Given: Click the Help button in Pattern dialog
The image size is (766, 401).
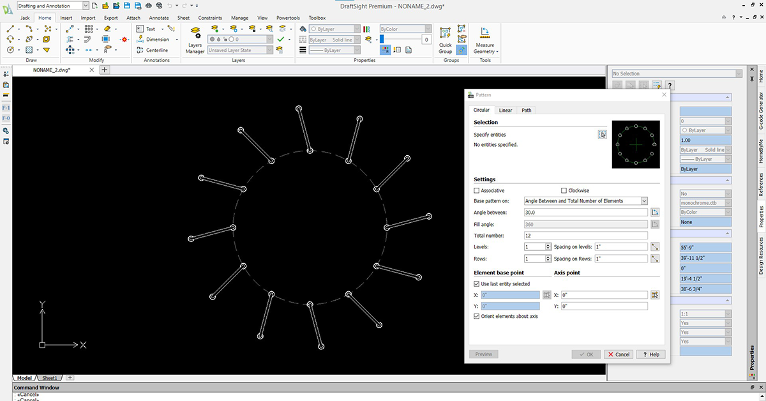Looking at the screenshot, I should pyautogui.click(x=650, y=354).
